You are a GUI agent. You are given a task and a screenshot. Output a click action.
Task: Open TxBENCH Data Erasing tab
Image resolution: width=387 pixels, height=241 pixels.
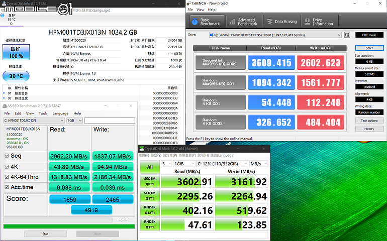(282, 22)
